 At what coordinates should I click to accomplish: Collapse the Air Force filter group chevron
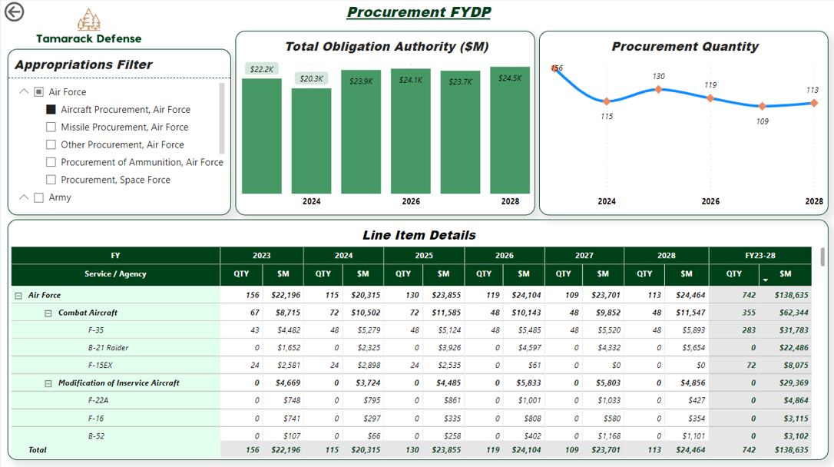(x=22, y=91)
